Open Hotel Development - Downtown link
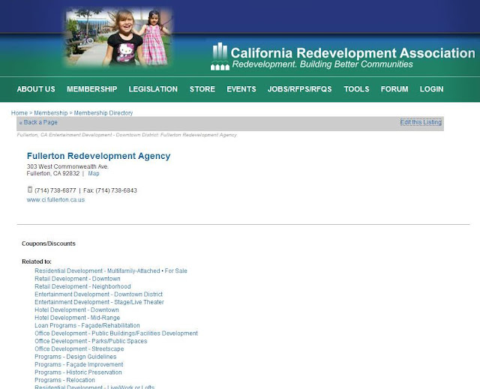The image size is (480, 389). (x=76, y=310)
